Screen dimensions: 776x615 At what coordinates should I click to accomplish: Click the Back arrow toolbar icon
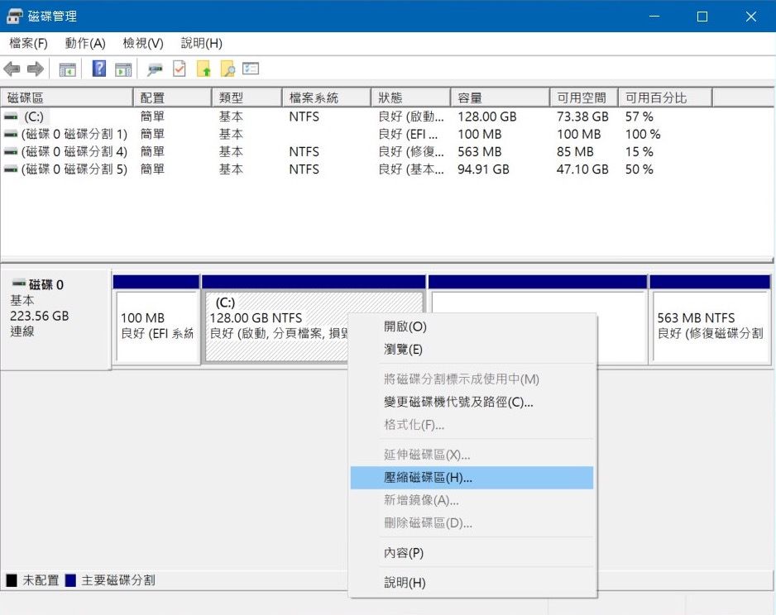(12, 69)
